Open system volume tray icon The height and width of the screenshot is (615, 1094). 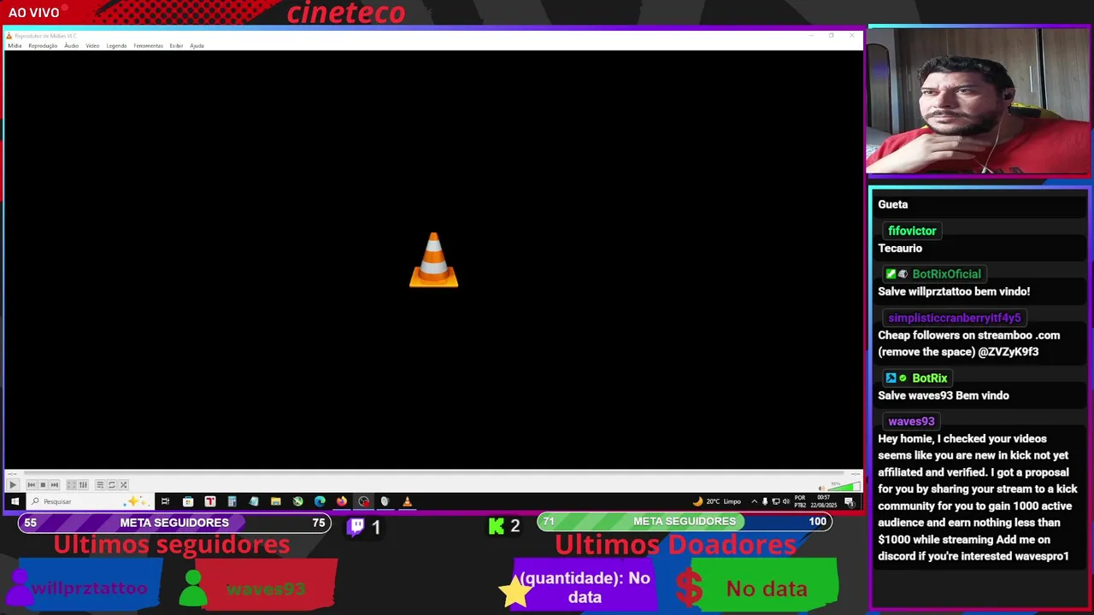click(786, 501)
